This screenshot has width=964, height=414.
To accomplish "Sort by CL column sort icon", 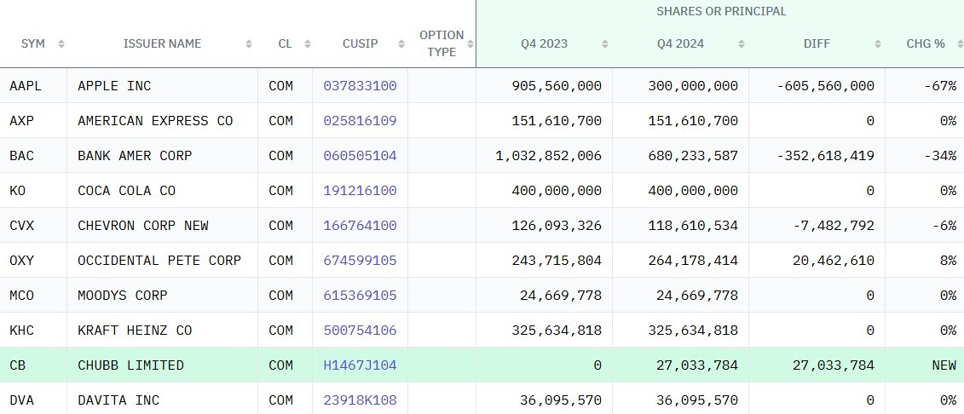I will click(307, 44).
